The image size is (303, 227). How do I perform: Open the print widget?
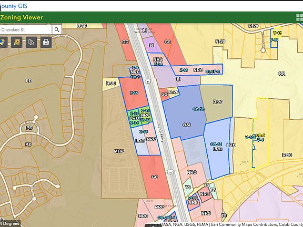tap(46, 42)
